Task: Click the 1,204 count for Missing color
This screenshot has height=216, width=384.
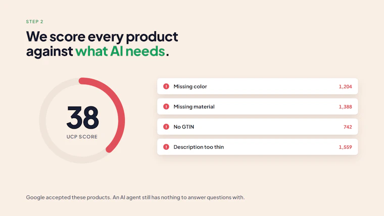Action: point(345,87)
